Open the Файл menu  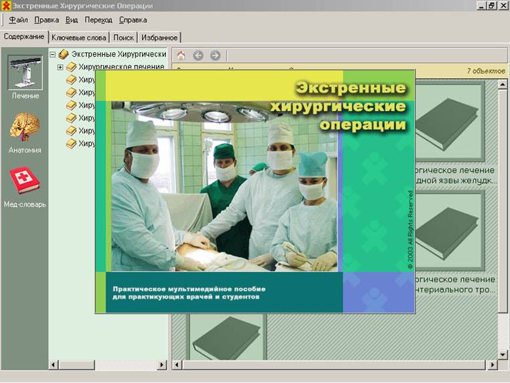[x=18, y=20]
